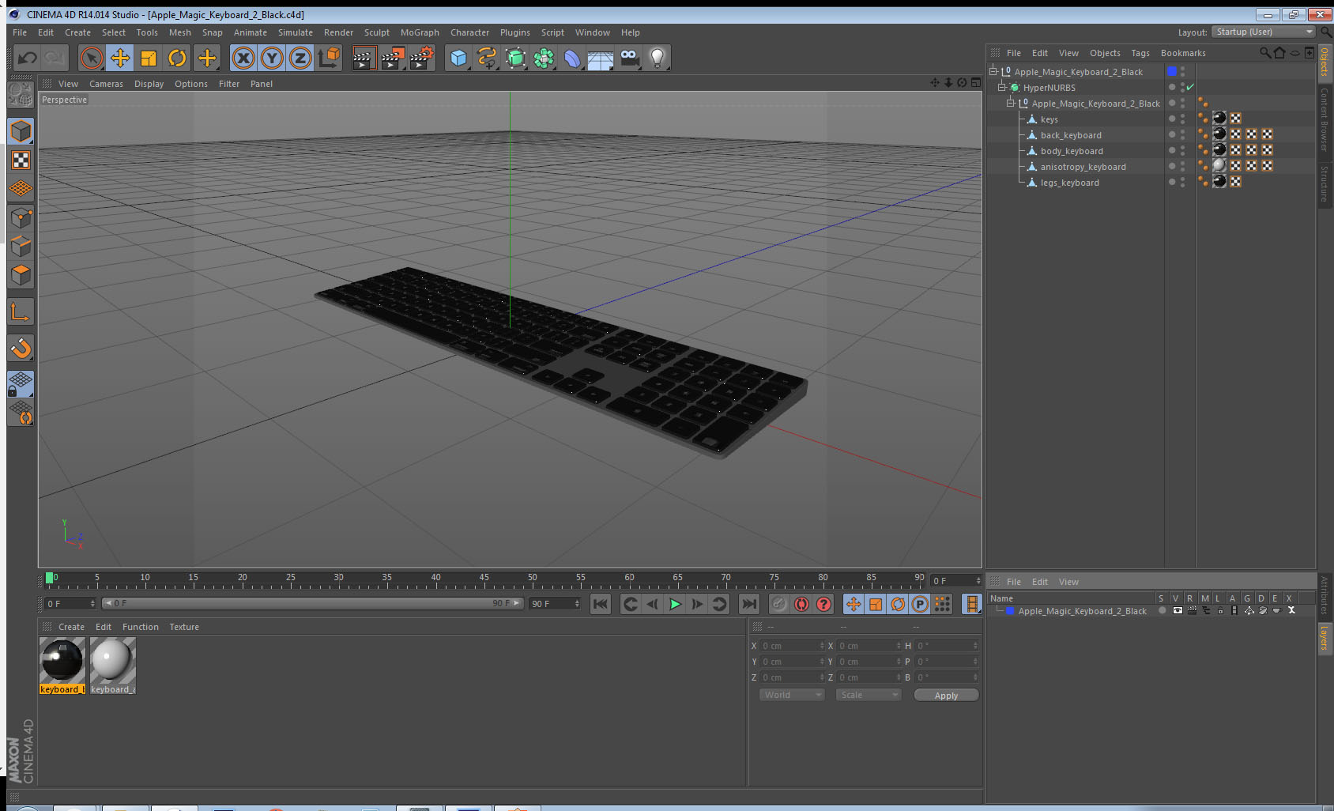Open the Scale mode dropdown
This screenshot has height=811, width=1334.
pos(869,695)
